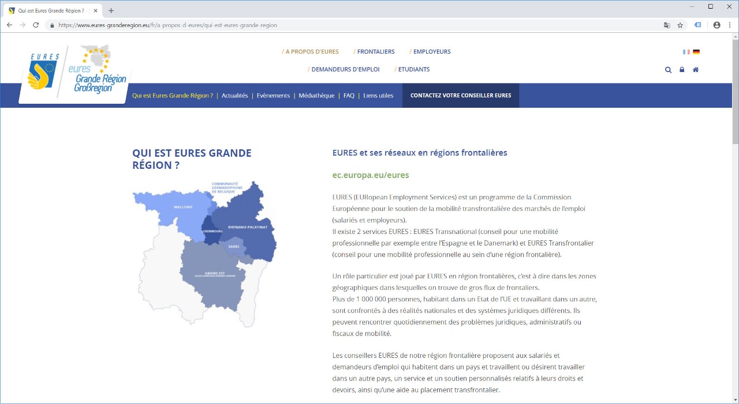The image size is (739, 404).
Task: Switch site language to German flag
Action: [696, 52]
